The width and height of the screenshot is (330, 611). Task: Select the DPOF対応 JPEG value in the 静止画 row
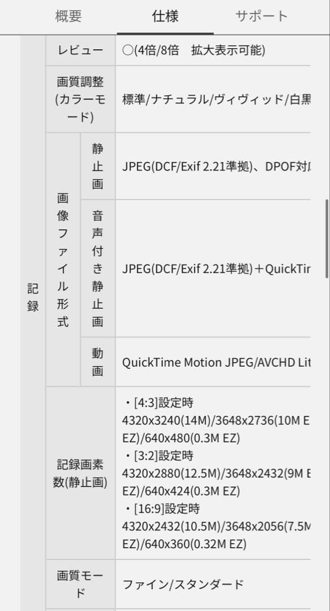pos(216,167)
